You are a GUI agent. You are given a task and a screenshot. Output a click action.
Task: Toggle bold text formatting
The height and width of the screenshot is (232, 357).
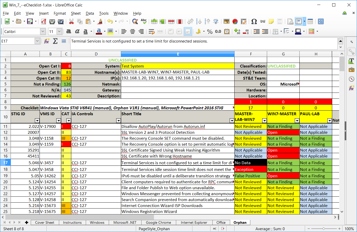(68, 31)
